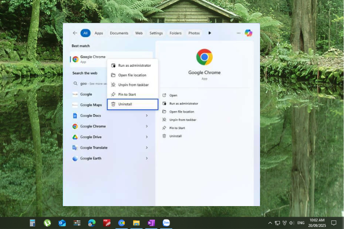This screenshot has width=344, height=229.
Task: Click Pin to Start in preview pane
Action: click(173, 128)
